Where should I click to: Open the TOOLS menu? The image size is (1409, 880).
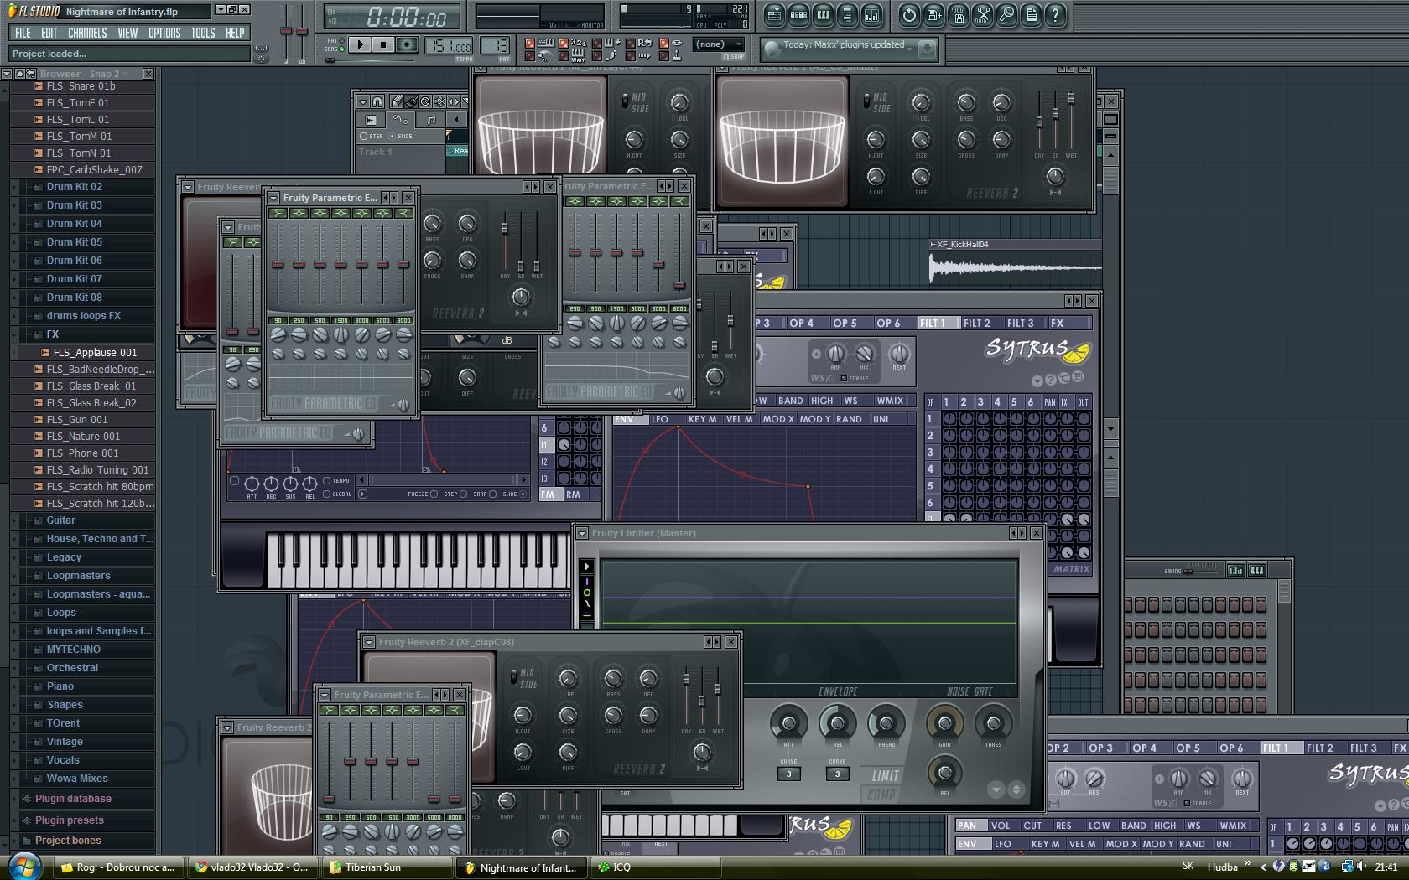coord(203,33)
